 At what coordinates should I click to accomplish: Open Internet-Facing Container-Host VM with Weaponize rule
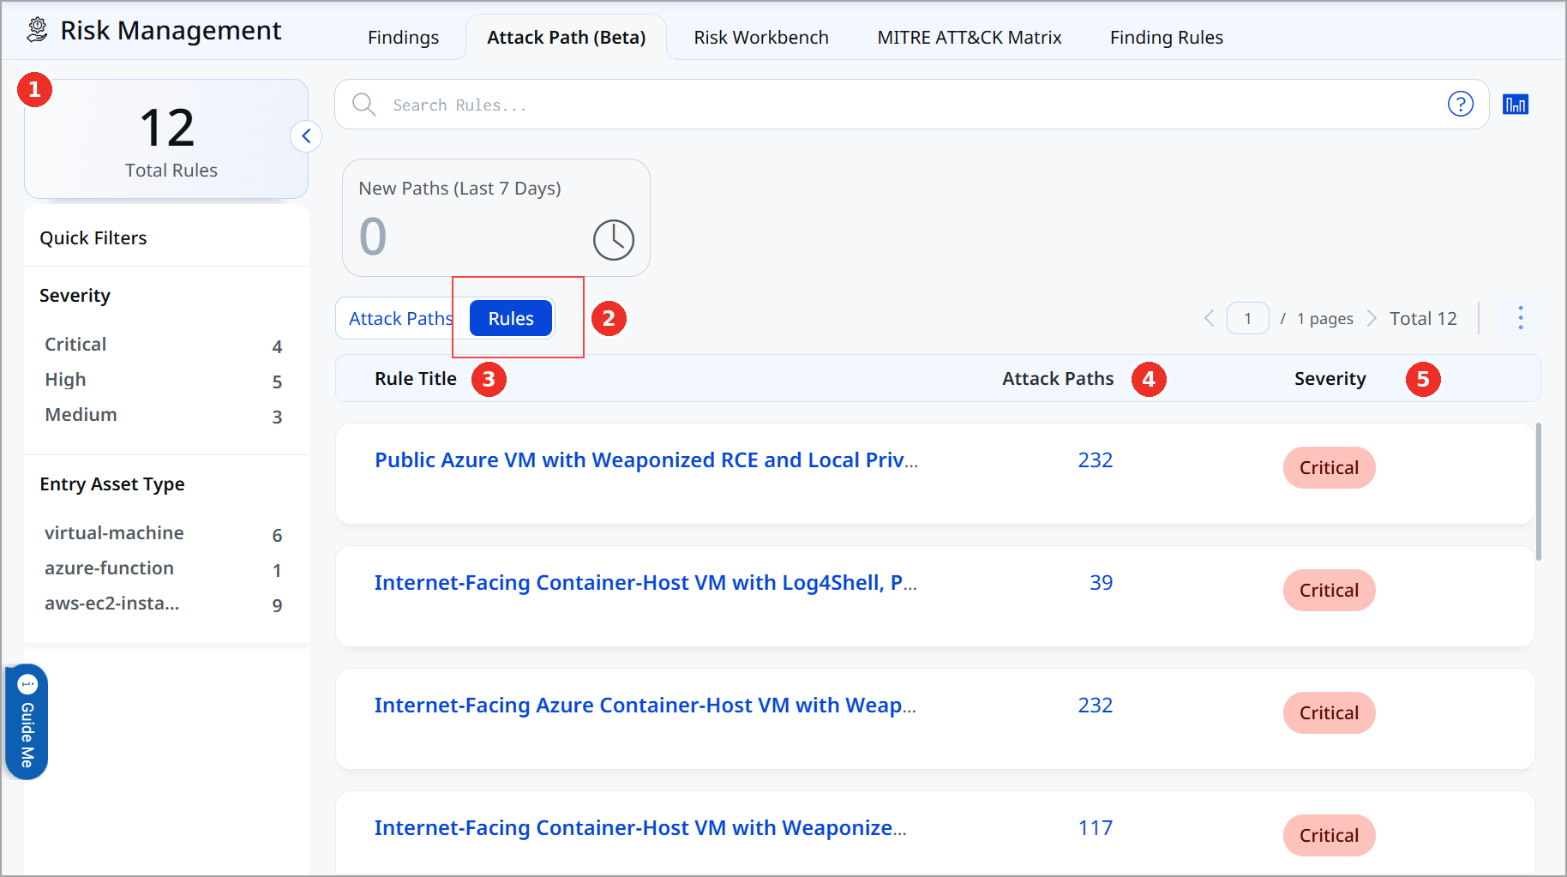pos(640,828)
